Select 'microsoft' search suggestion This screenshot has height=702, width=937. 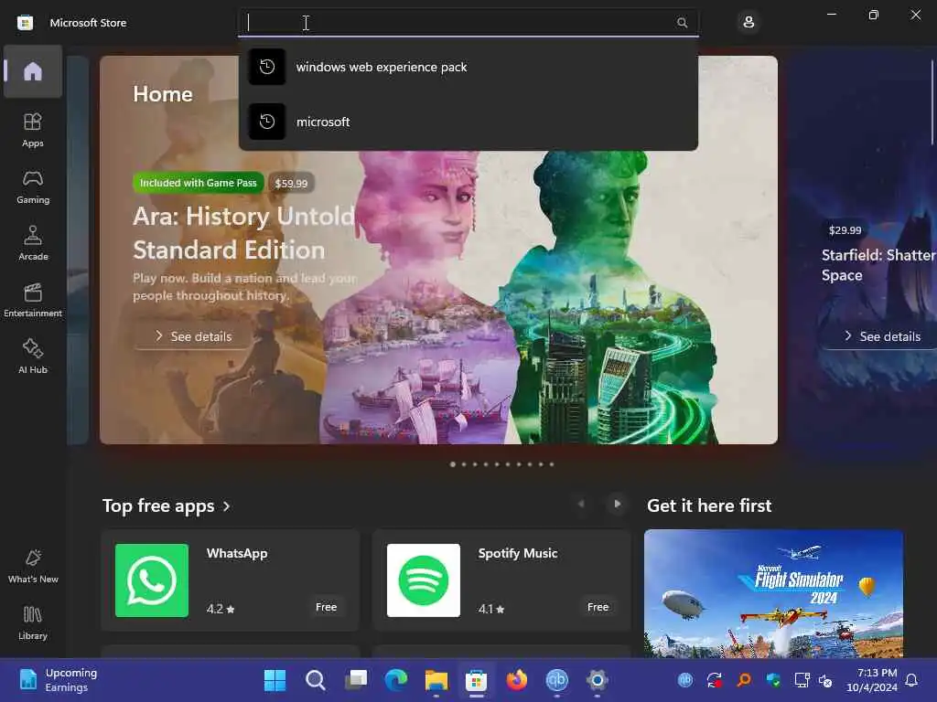[468, 122]
